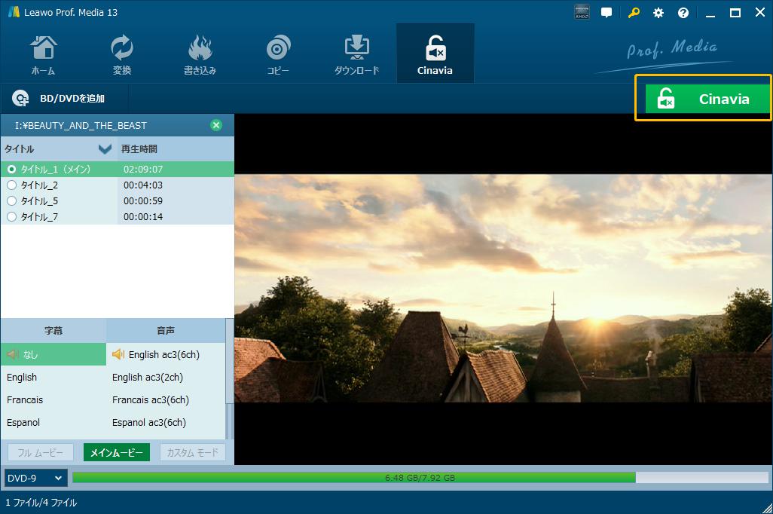773x514 pixels.
Task: Choose フル ムービー copy mode
Action: click(41, 452)
